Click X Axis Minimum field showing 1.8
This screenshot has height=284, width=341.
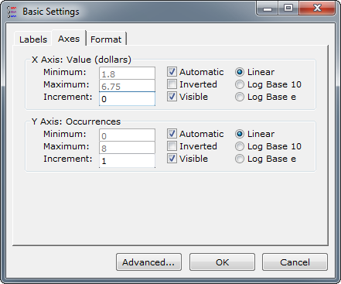coord(127,74)
